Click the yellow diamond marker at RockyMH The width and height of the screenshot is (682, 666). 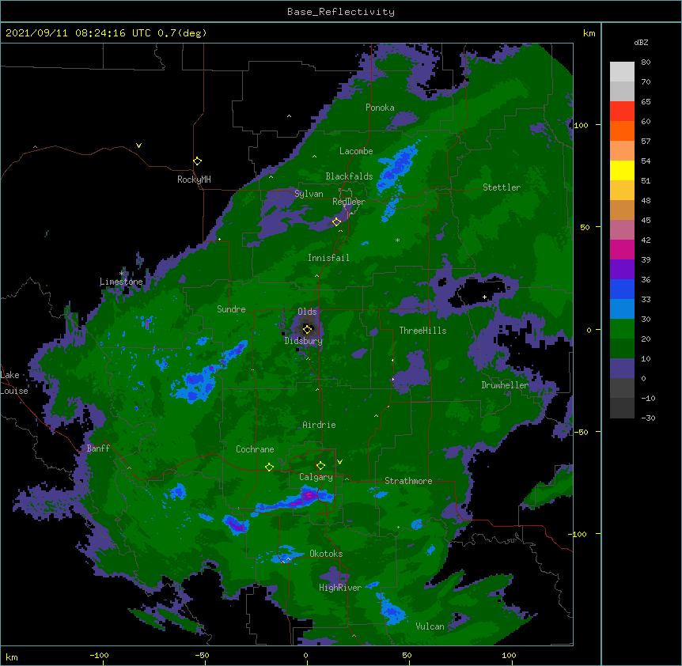click(x=198, y=161)
